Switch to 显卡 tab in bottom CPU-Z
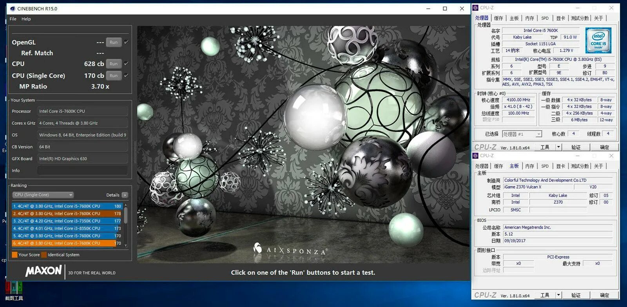This screenshot has height=307, width=627. [561, 166]
